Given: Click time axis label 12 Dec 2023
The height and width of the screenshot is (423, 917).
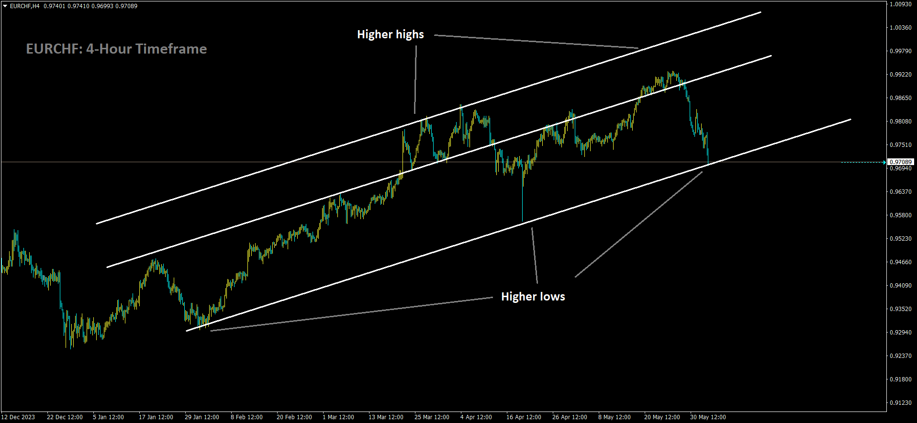Looking at the screenshot, I should pos(18,417).
